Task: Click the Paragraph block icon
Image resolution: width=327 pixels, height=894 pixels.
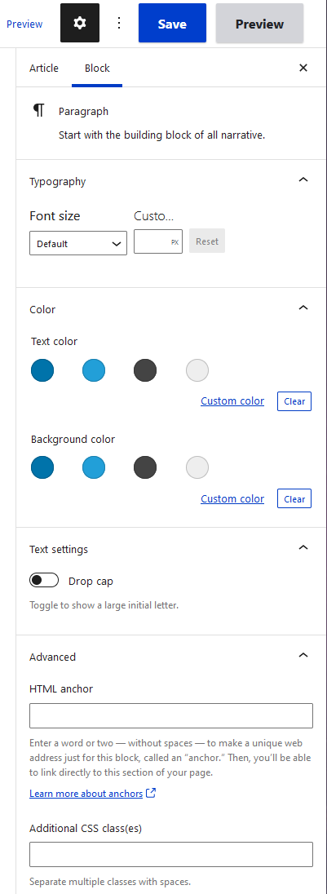Action: [39, 111]
